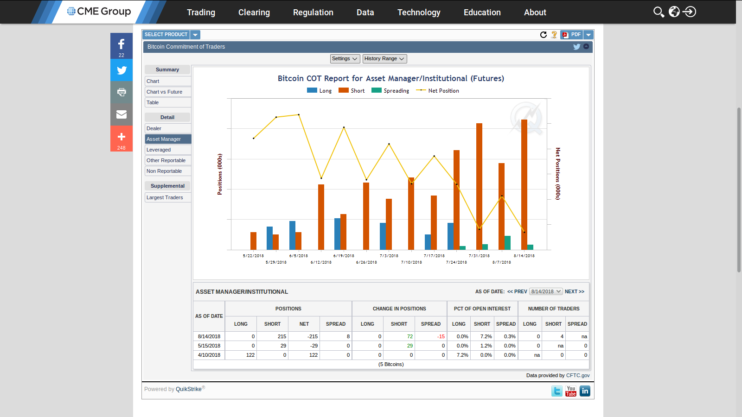The width and height of the screenshot is (742, 417).
Task: Open the Clearing menu
Action: click(x=254, y=13)
